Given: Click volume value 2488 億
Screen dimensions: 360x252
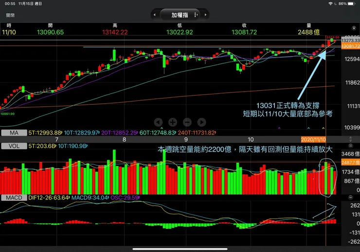Looking at the screenshot, I should pyautogui.click(x=309, y=32).
